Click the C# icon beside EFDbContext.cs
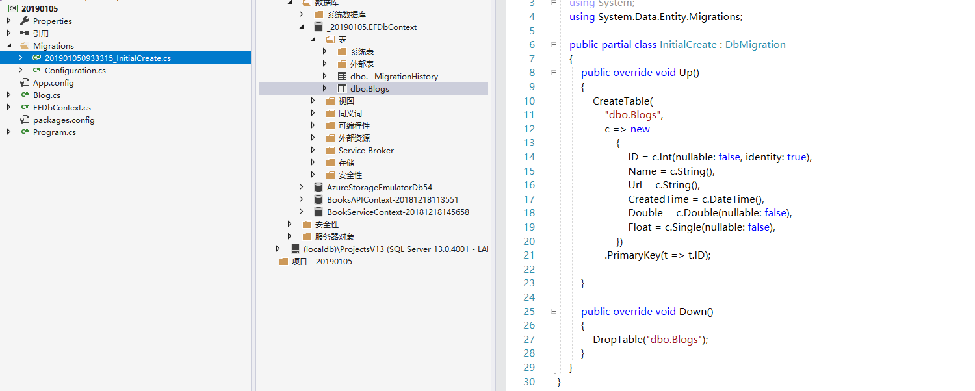Screen dimensions: 975x391 (x=25, y=107)
